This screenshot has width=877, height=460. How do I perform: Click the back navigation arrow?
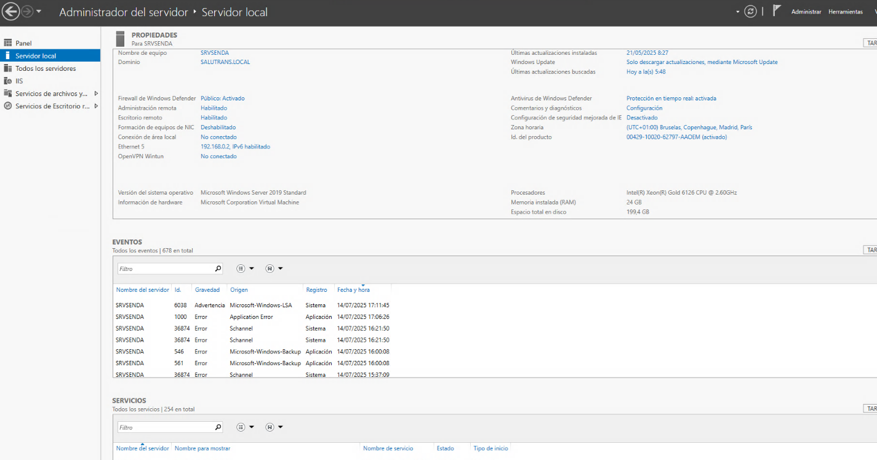click(11, 12)
